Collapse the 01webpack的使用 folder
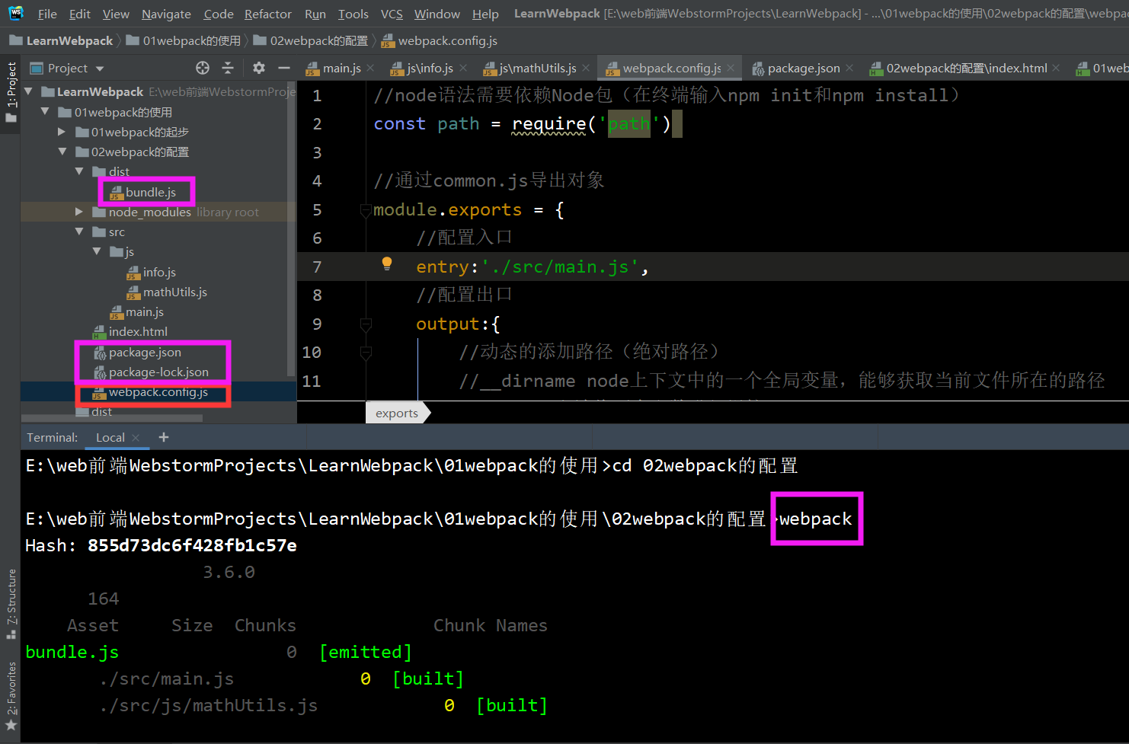Screen dimensions: 1129x744 (45, 112)
